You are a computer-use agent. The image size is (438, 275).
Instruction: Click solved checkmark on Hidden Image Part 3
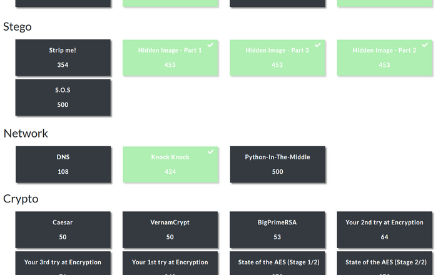pyautogui.click(x=318, y=45)
